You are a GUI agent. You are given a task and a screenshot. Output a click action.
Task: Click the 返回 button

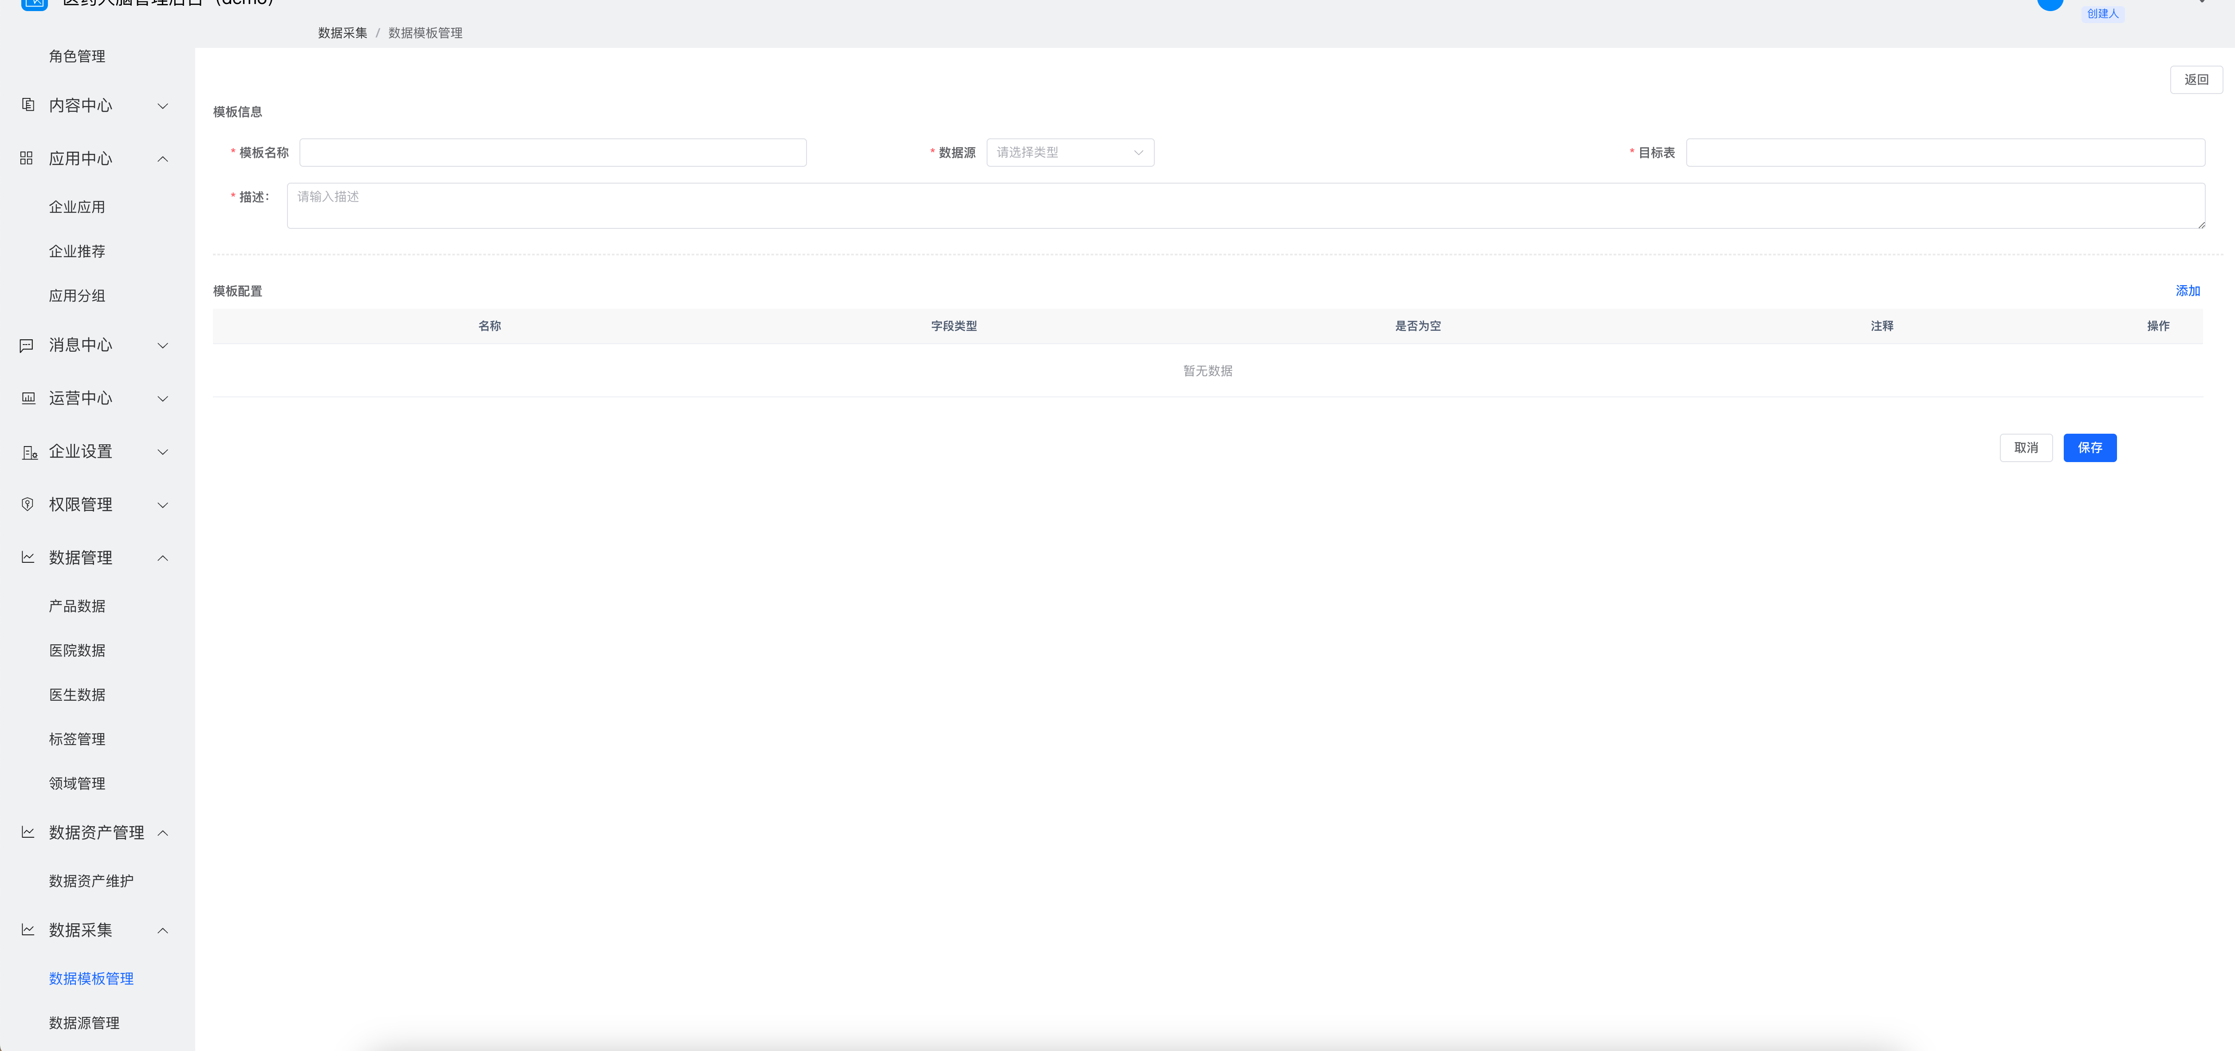2196,80
